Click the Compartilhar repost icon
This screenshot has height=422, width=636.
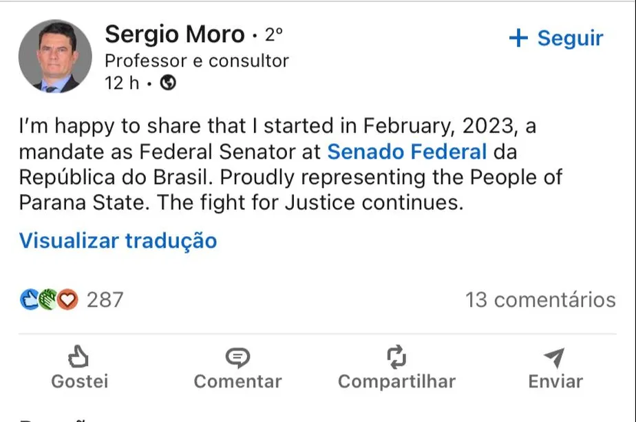tap(396, 355)
